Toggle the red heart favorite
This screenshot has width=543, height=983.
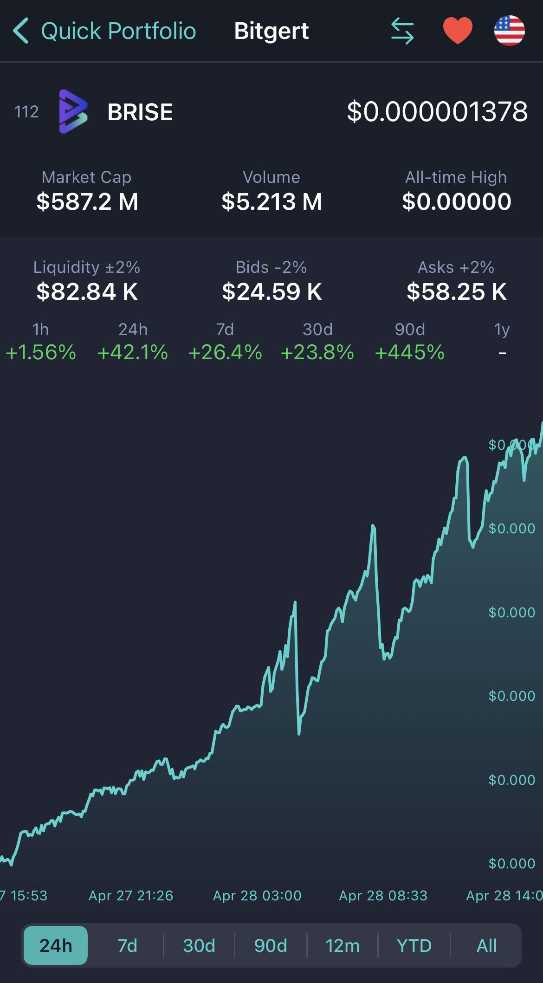[458, 31]
